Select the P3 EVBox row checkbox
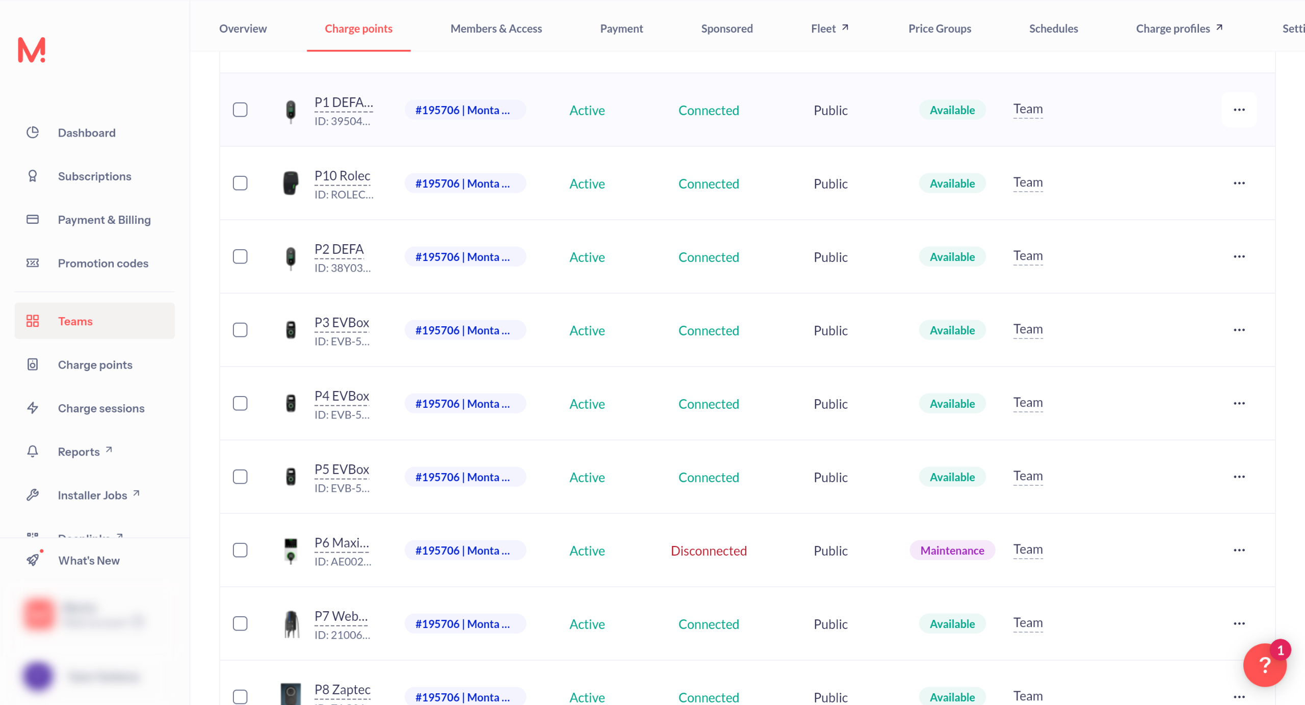Viewport: 1305px width, 705px height. pos(240,330)
